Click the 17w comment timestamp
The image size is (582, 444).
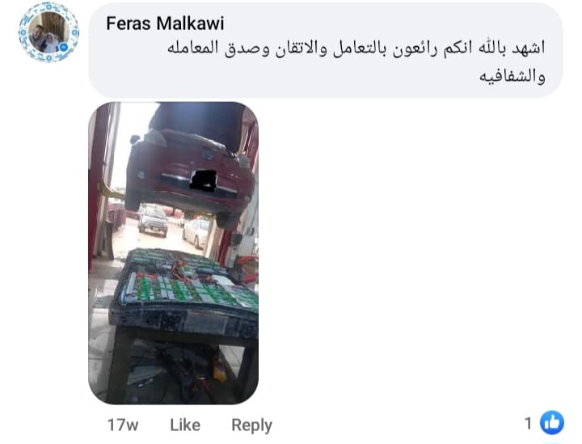click(123, 425)
